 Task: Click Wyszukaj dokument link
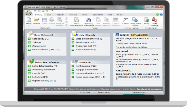click(x=44, y=70)
